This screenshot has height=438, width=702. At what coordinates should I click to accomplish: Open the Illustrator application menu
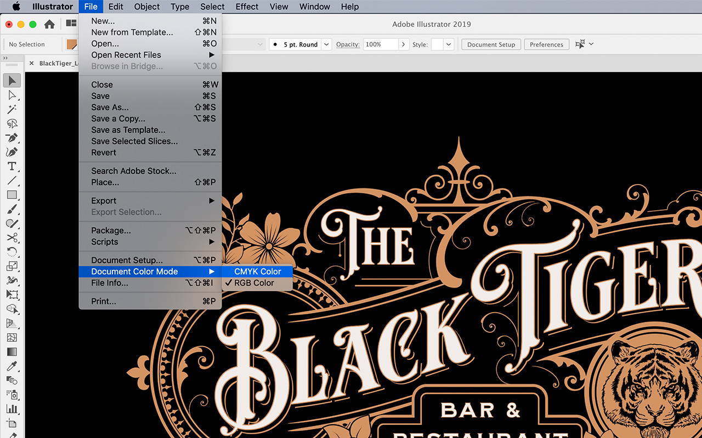coord(53,7)
